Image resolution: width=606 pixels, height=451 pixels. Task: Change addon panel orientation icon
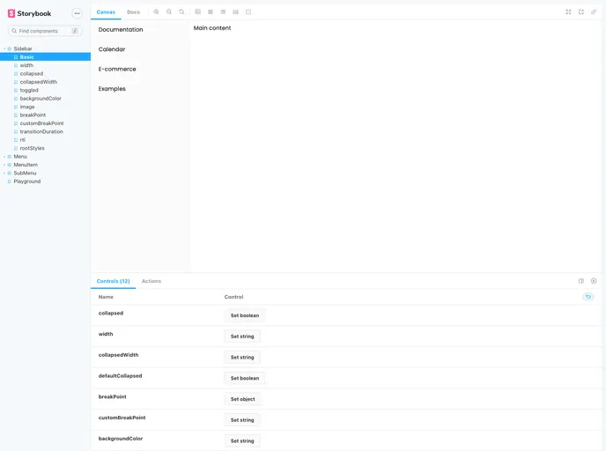click(581, 281)
